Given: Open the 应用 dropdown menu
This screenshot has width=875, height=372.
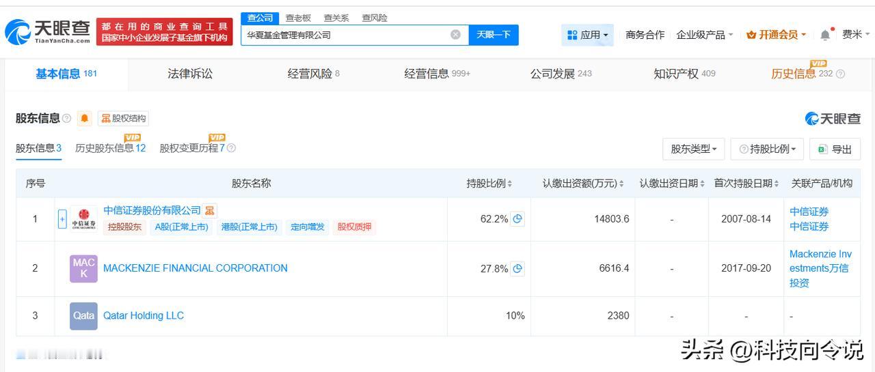Looking at the screenshot, I should click(587, 35).
